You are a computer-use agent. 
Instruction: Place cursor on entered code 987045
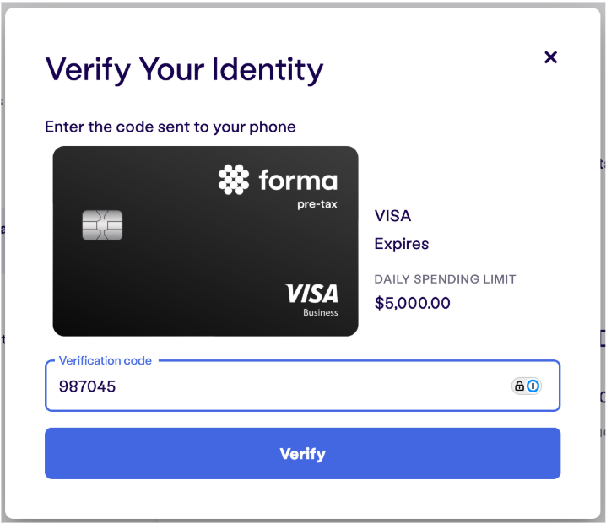[87, 386]
